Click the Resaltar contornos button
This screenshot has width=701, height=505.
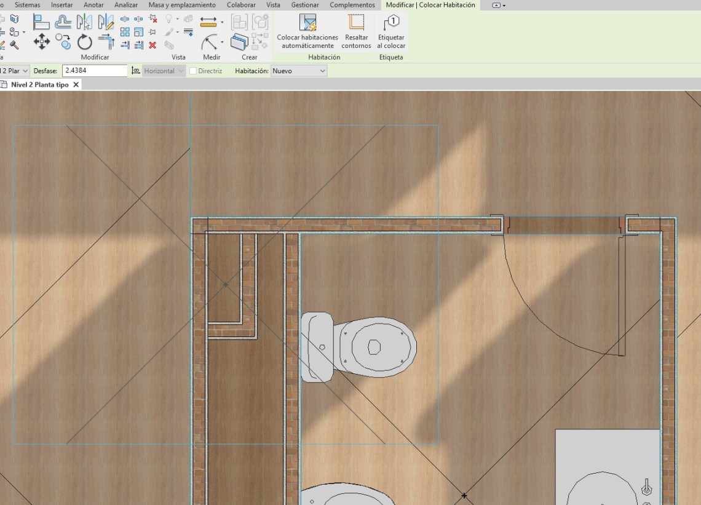pos(356,32)
